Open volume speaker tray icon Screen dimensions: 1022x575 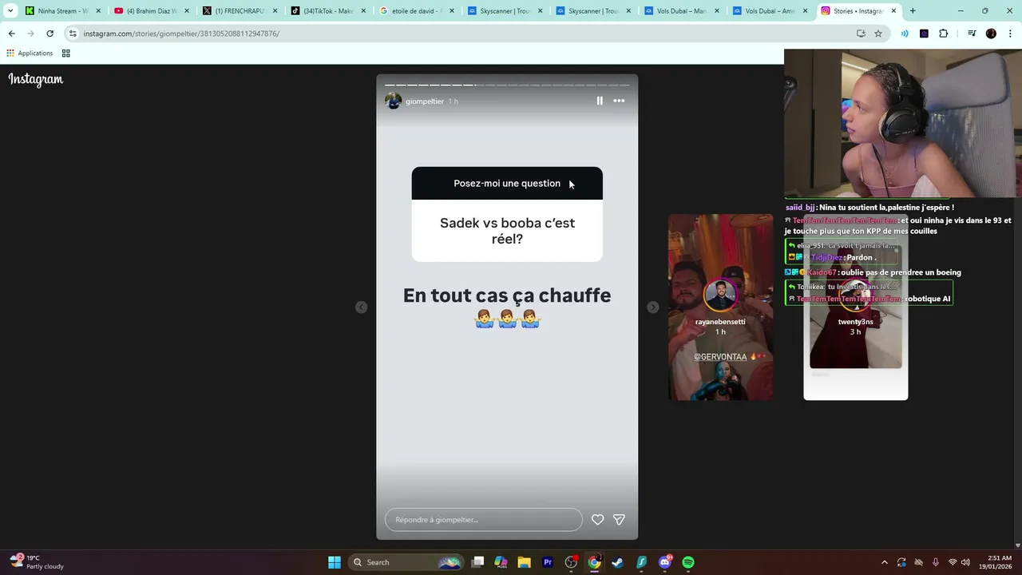pyautogui.click(x=966, y=562)
